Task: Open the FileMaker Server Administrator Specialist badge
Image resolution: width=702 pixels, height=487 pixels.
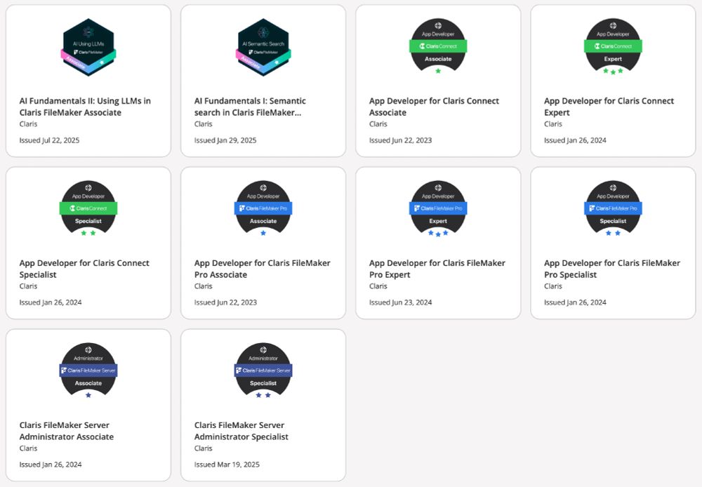Action: pyautogui.click(x=263, y=371)
